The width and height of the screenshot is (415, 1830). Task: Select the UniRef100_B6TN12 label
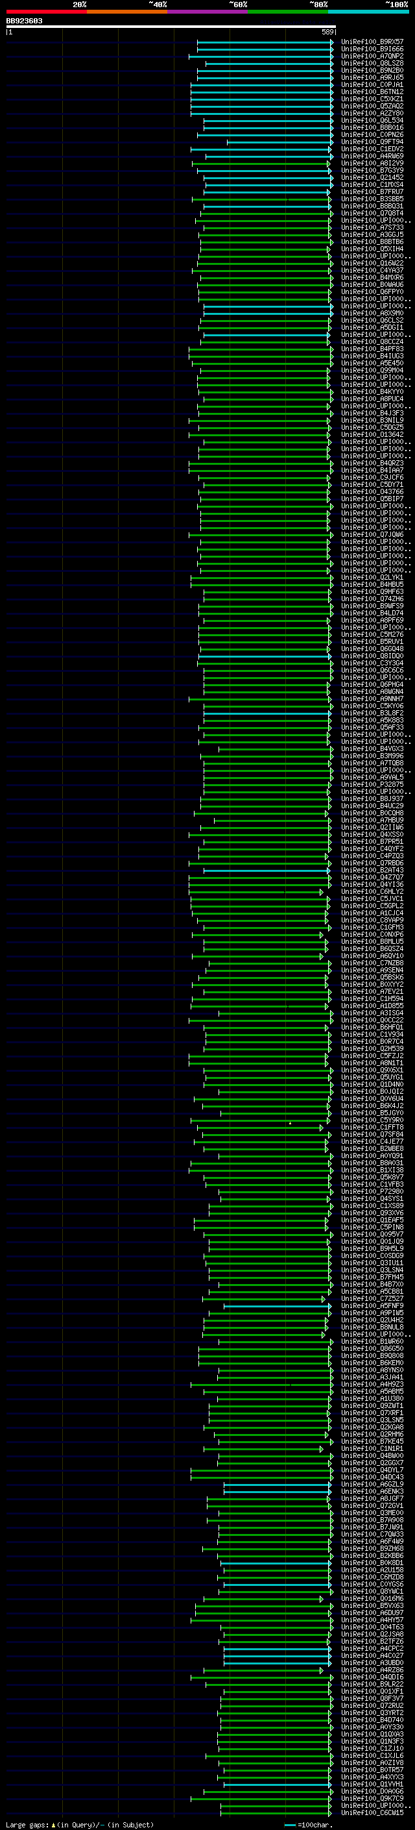click(x=372, y=92)
